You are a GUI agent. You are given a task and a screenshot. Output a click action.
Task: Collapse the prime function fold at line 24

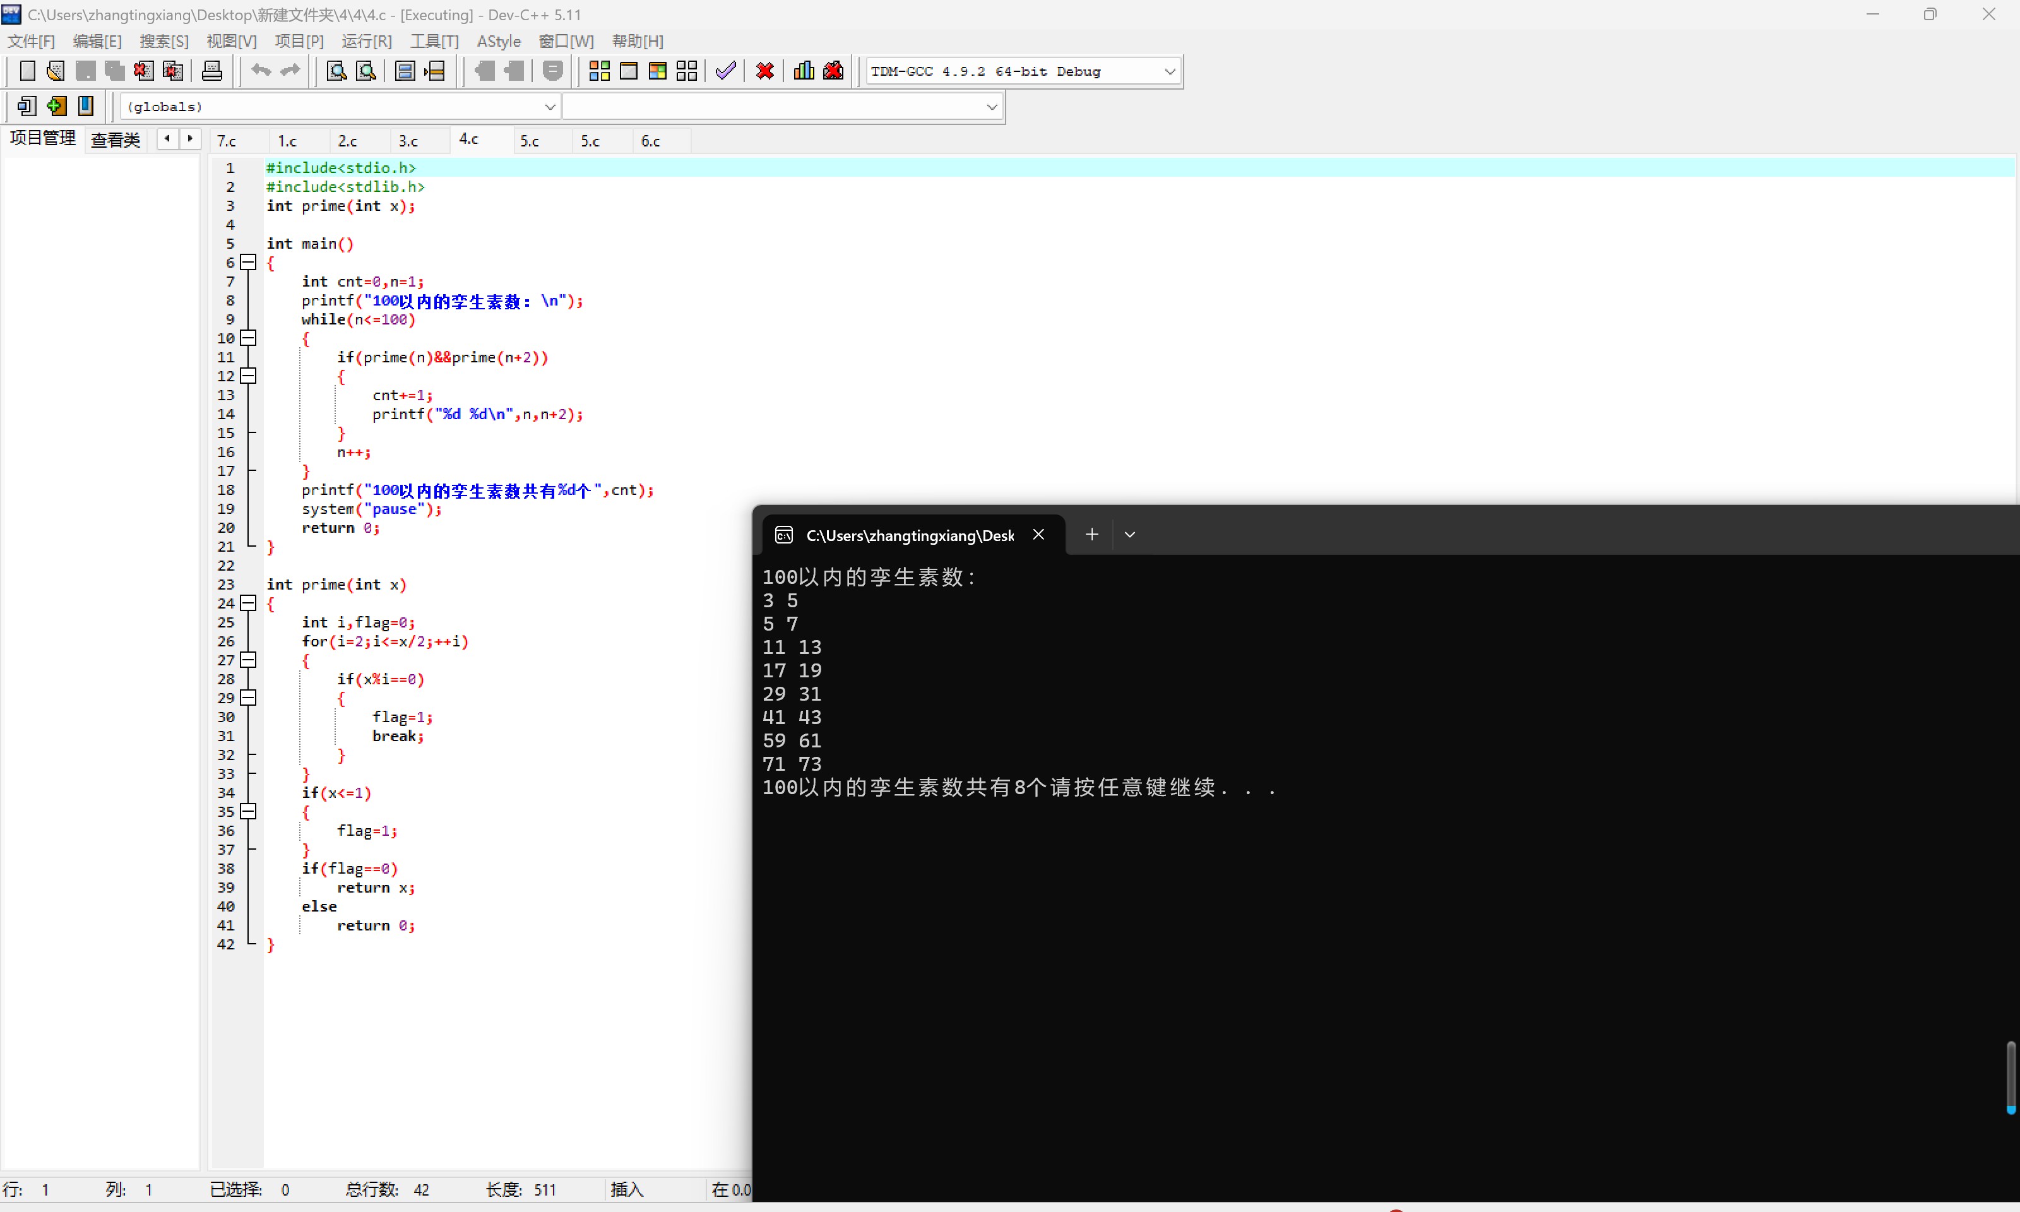point(248,603)
